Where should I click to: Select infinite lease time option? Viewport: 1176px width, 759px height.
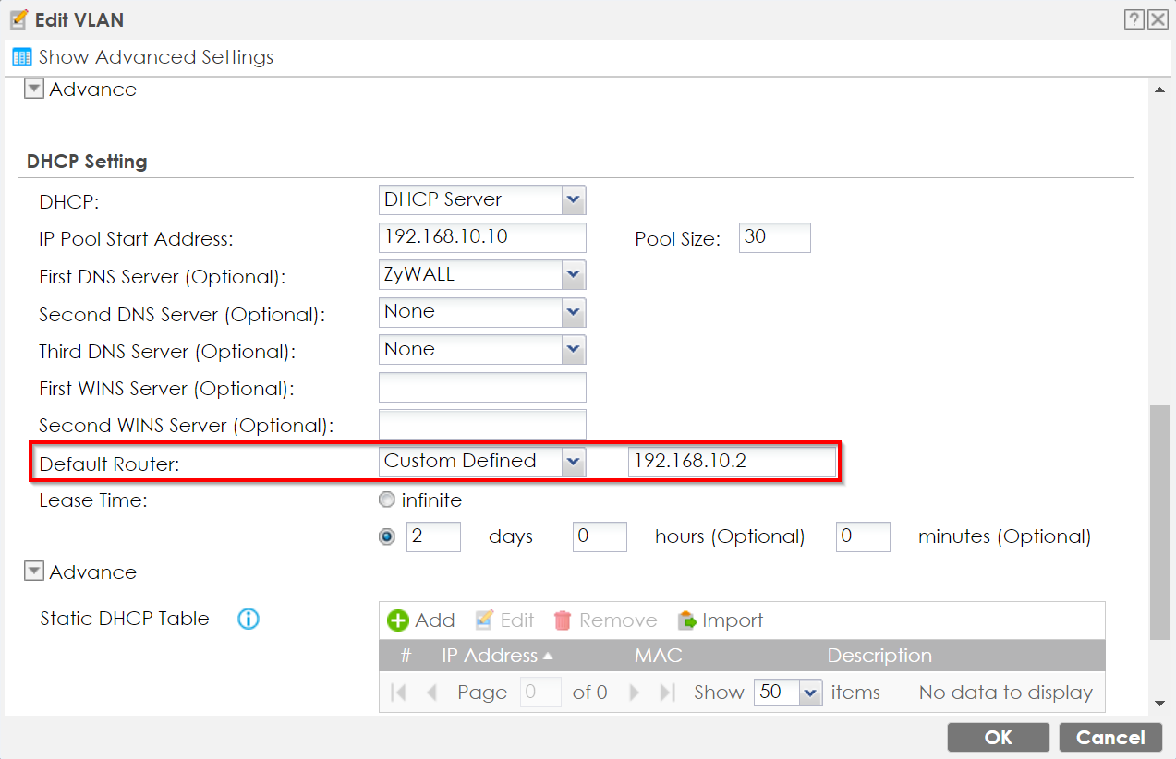[387, 500]
